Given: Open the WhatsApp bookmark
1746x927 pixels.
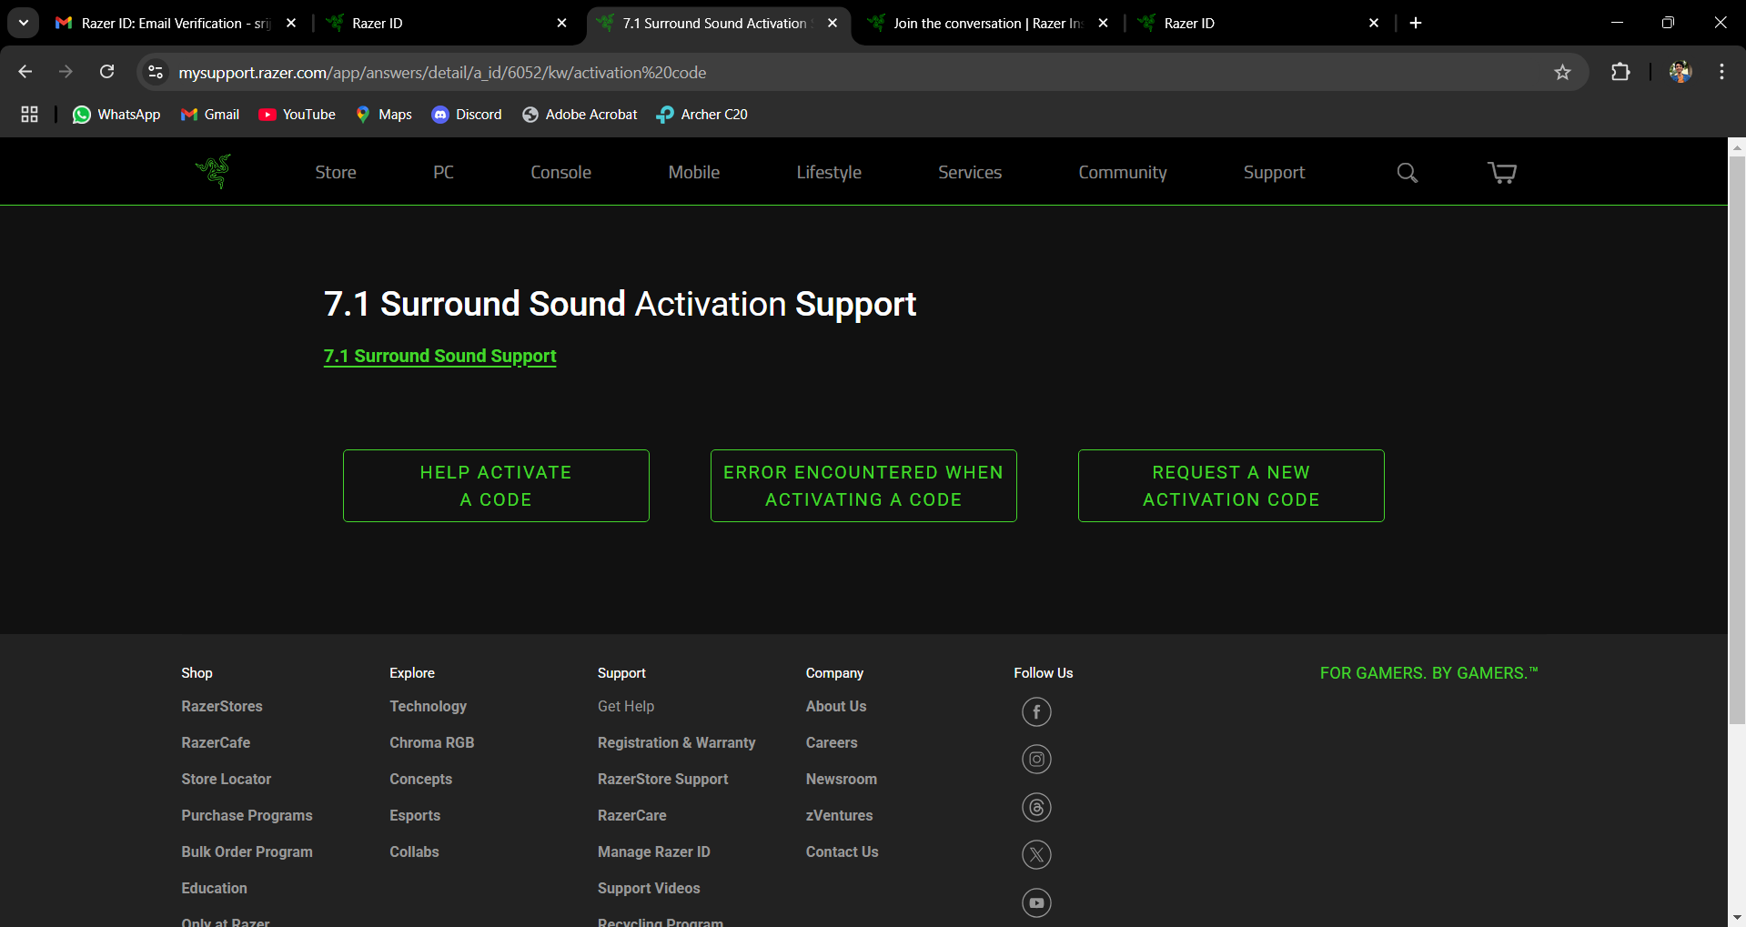Looking at the screenshot, I should coord(116,115).
